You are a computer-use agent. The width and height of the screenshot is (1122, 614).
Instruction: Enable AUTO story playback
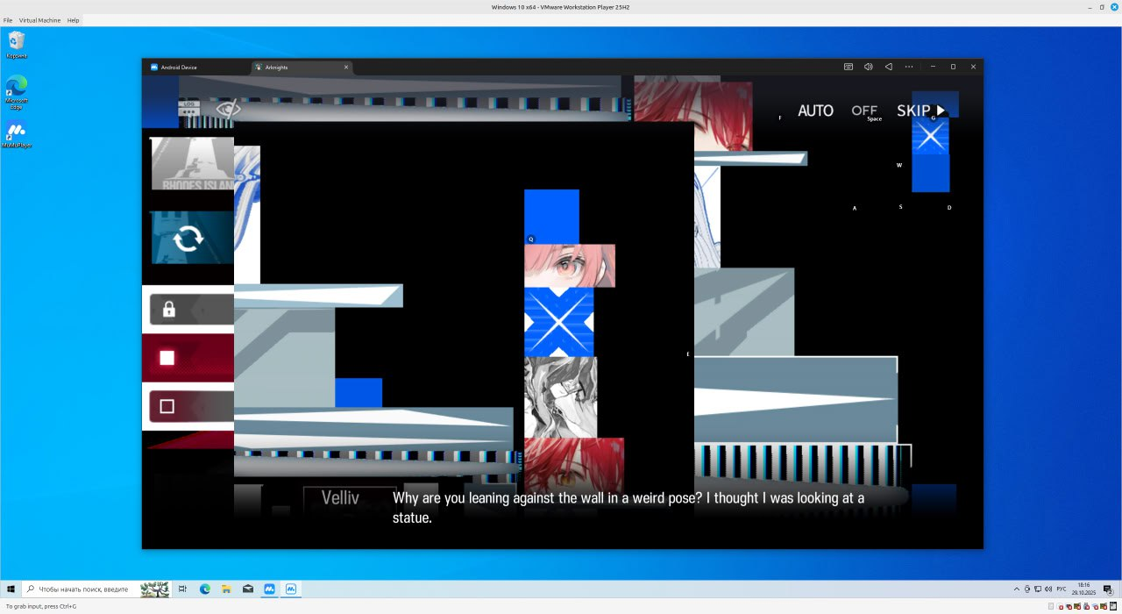click(x=815, y=111)
